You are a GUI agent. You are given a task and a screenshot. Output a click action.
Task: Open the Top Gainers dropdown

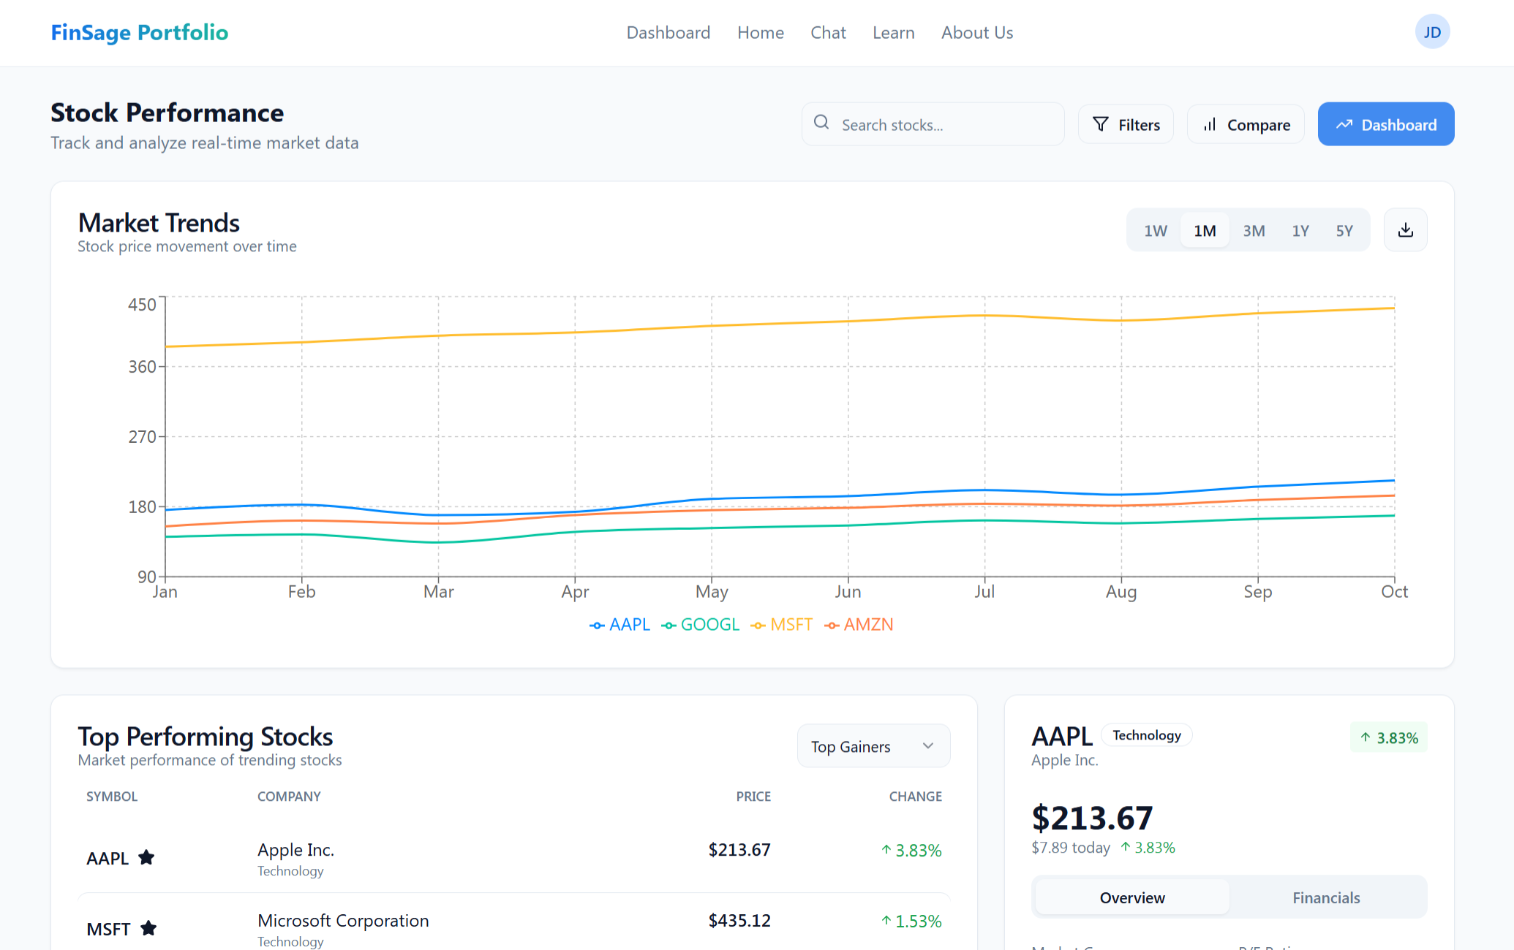pyautogui.click(x=873, y=746)
